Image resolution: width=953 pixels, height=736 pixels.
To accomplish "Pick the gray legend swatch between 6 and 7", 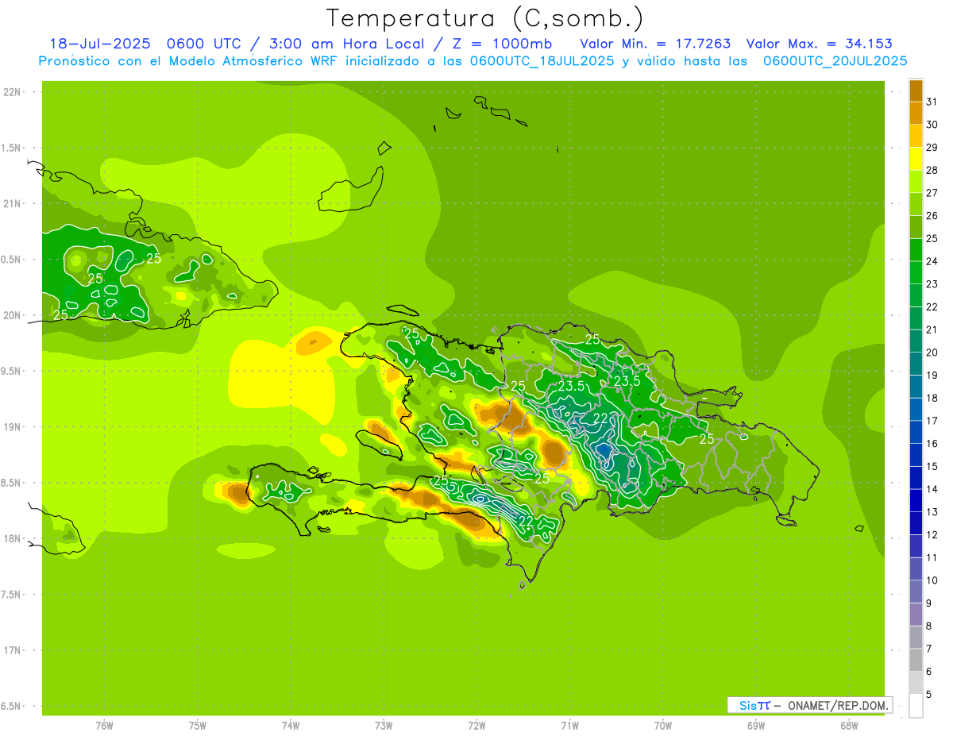I will pos(916,660).
